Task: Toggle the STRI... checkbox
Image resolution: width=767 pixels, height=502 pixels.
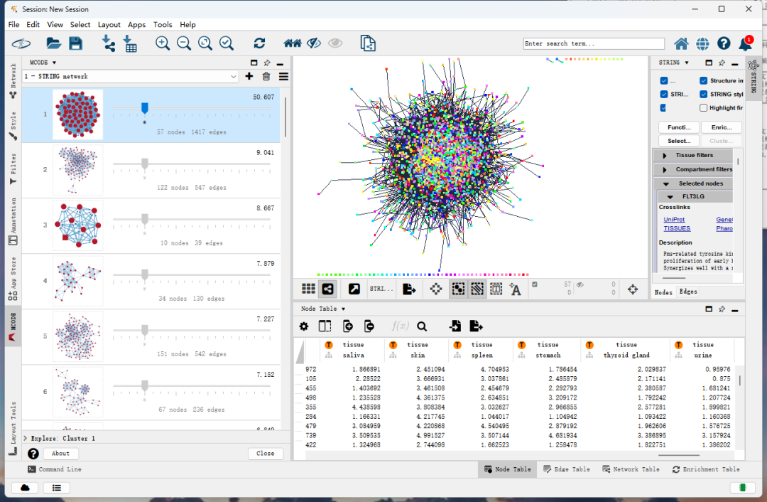Action: pyautogui.click(x=664, y=94)
